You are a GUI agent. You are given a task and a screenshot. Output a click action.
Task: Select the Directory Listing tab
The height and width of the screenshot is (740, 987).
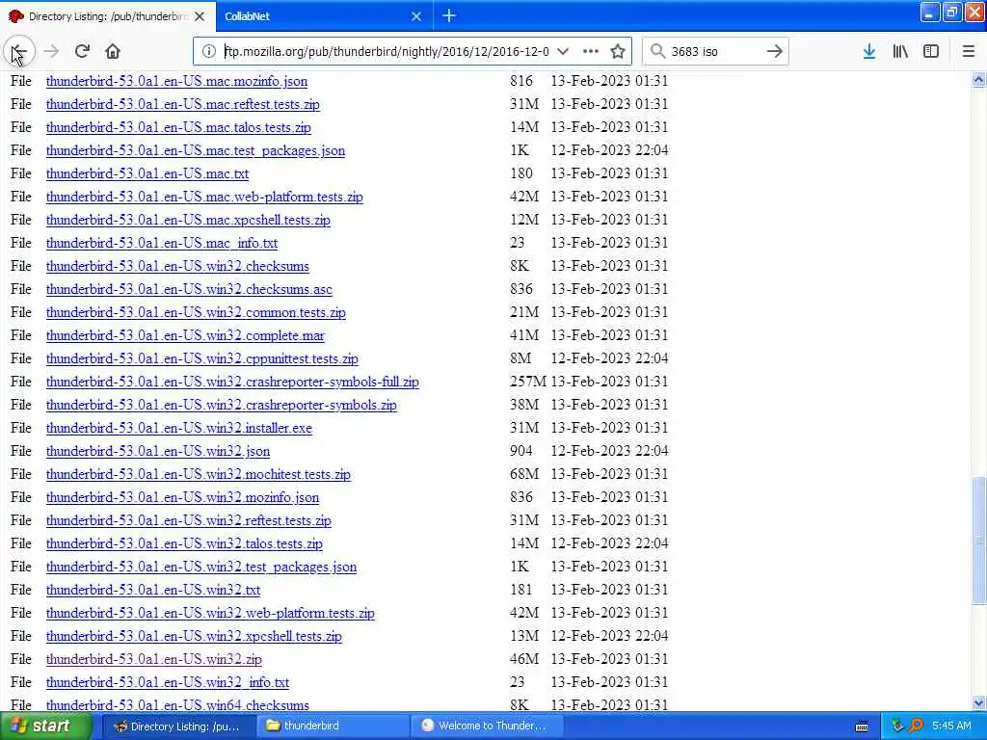108,16
